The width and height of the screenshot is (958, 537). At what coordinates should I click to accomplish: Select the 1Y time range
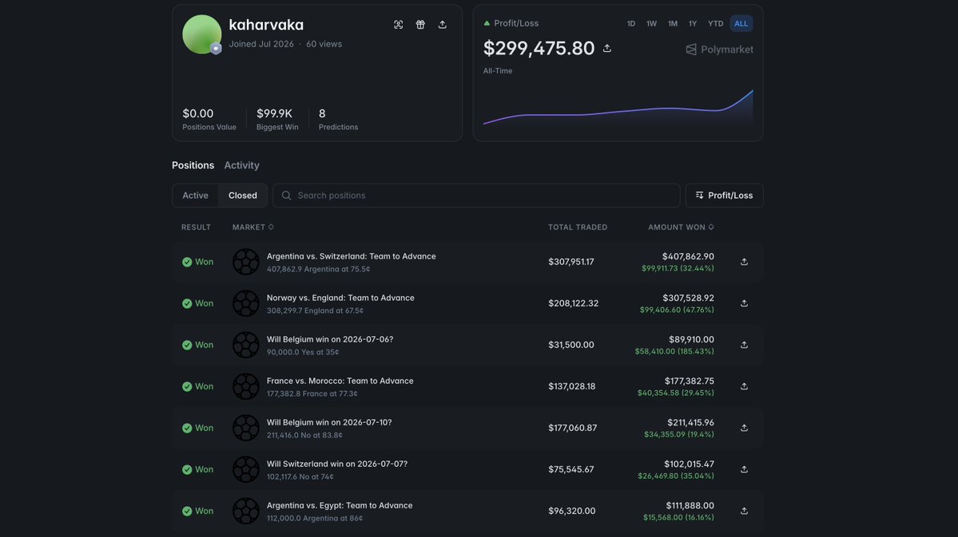693,24
